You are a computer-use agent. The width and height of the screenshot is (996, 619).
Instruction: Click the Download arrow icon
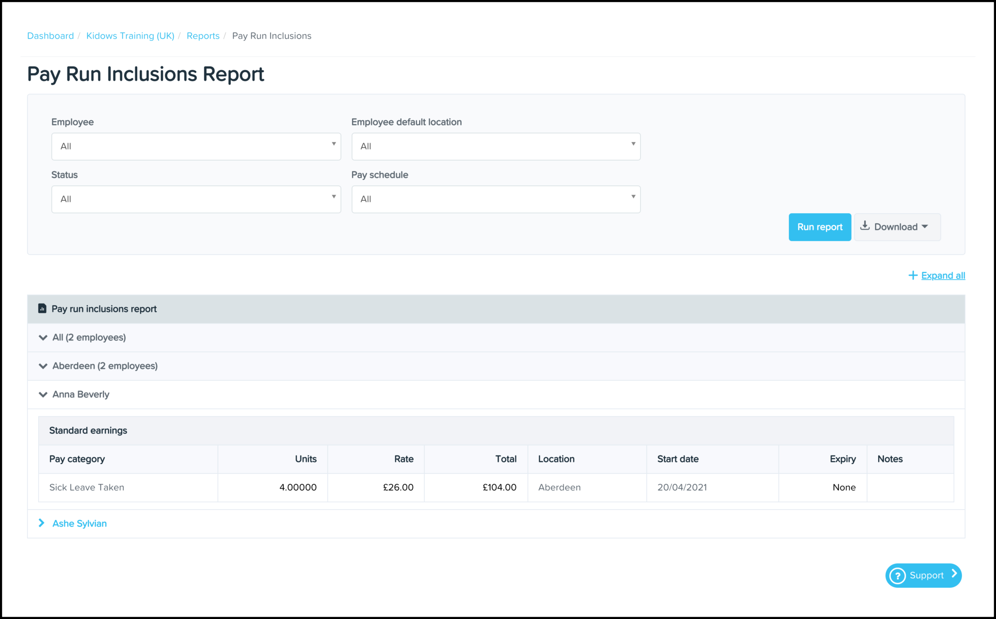coord(865,225)
